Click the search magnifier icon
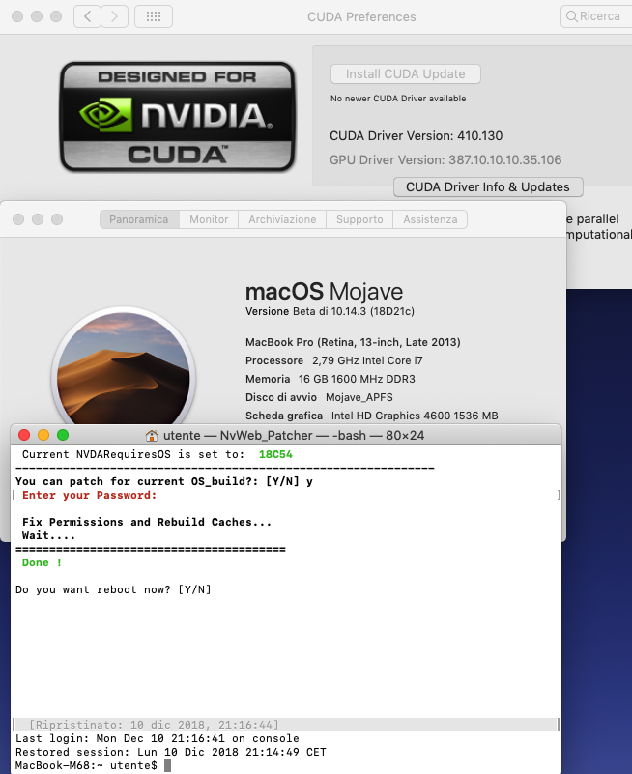 572,16
